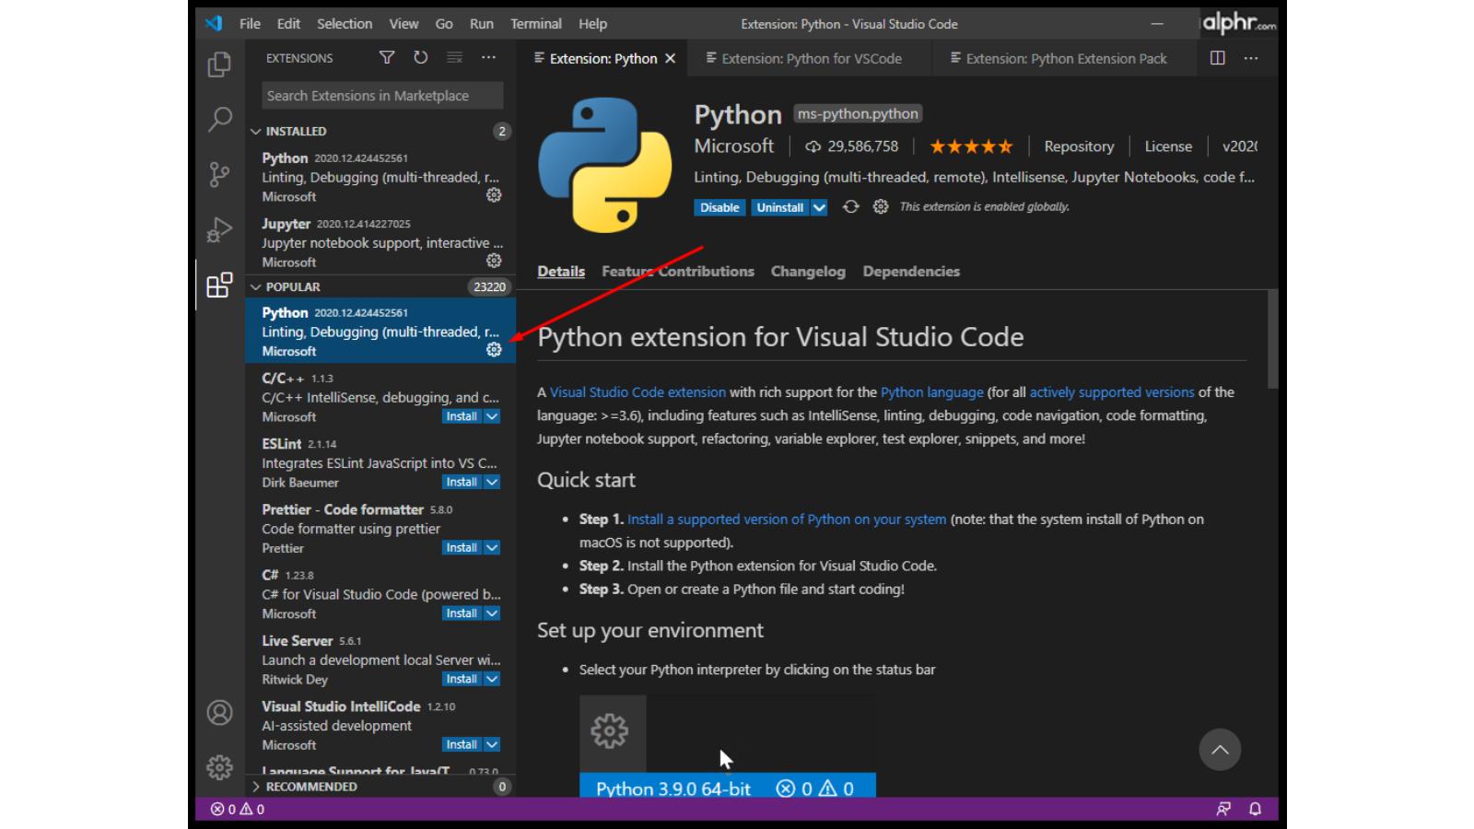The image size is (1474, 829).
Task: Open Extensions panel more actions menu
Action: pos(489,58)
